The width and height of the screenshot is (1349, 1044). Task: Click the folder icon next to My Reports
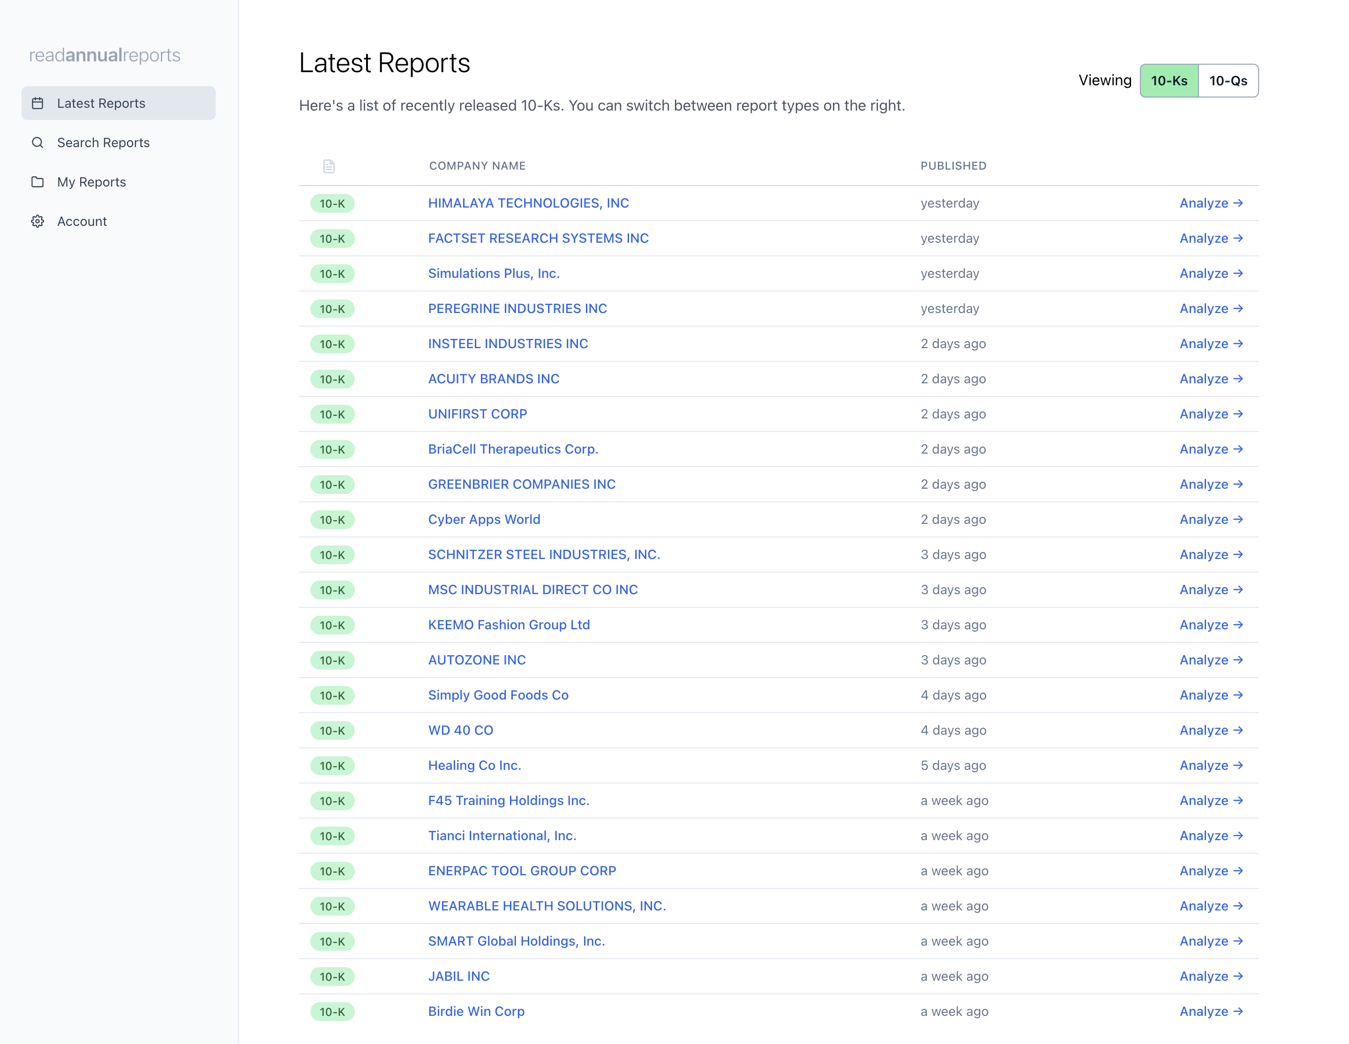click(37, 182)
